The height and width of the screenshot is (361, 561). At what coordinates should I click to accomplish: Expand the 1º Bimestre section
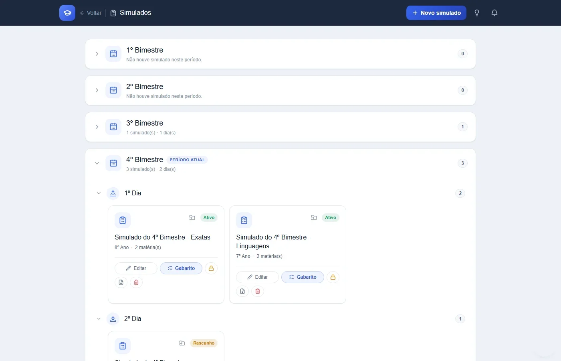(x=97, y=54)
